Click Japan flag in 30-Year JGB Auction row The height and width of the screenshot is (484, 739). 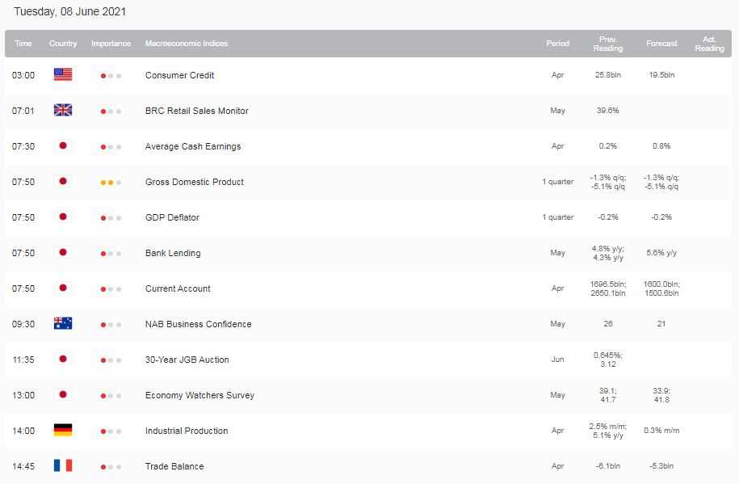coord(63,359)
